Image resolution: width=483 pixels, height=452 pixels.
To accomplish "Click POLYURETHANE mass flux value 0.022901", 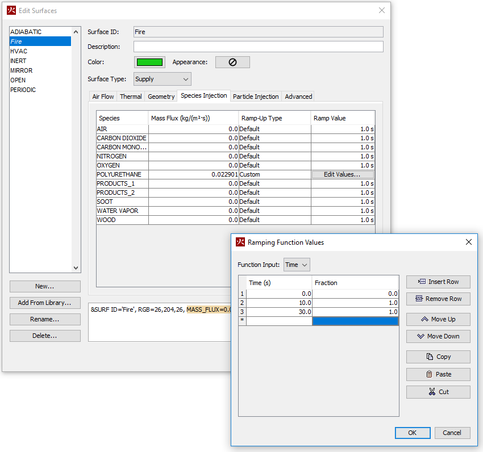I will [x=193, y=174].
